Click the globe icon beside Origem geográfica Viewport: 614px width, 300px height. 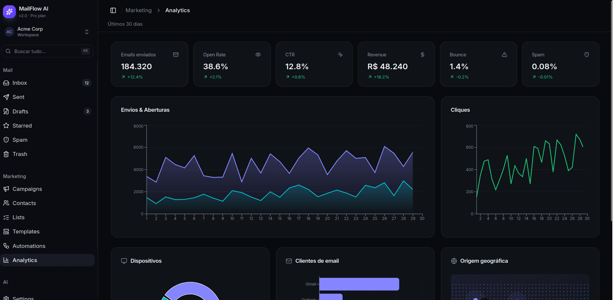pyautogui.click(x=454, y=261)
